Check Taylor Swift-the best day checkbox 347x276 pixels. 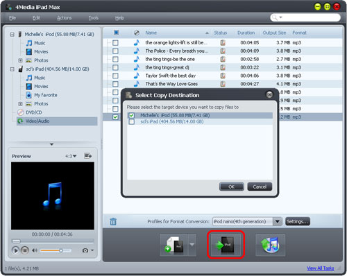[115, 76]
